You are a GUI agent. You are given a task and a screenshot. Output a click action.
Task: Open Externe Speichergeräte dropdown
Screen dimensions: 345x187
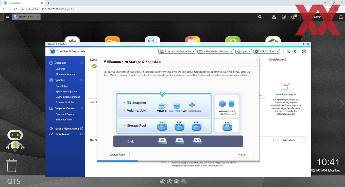tap(177, 51)
